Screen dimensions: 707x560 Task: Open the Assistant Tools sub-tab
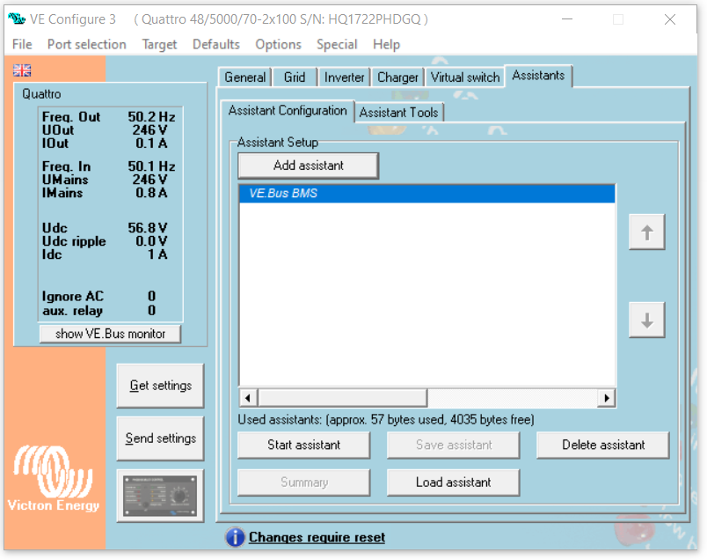[x=398, y=113]
